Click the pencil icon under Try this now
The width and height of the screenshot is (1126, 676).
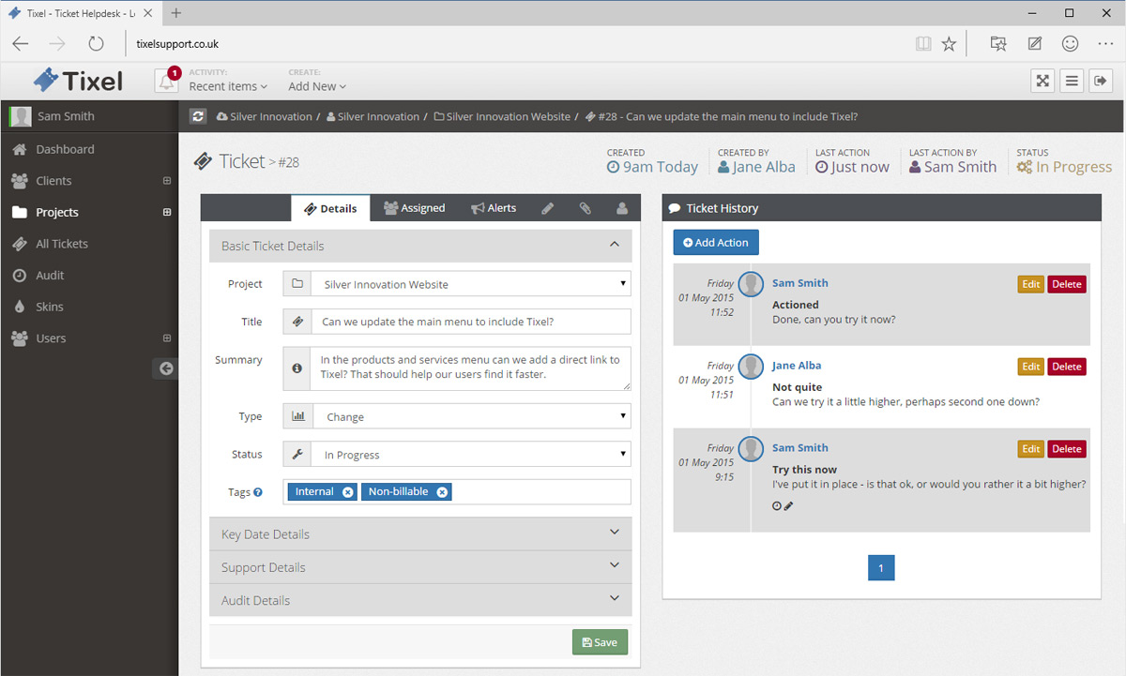pos(789,506)
